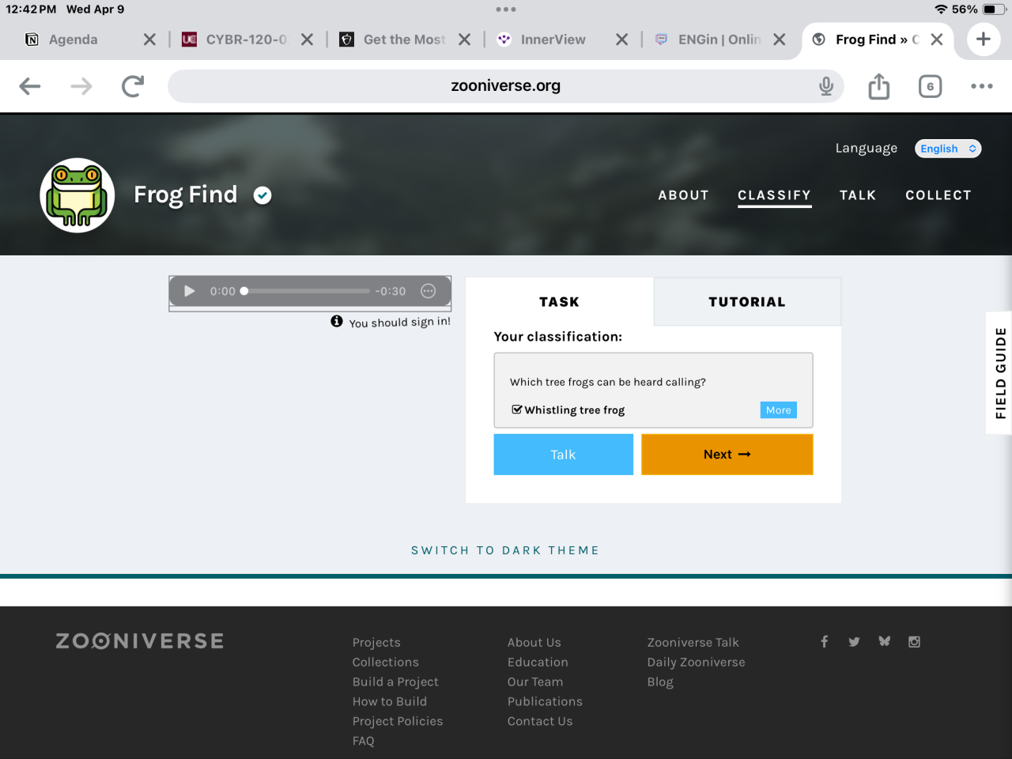Tap the browser share icon

[878, 86]
